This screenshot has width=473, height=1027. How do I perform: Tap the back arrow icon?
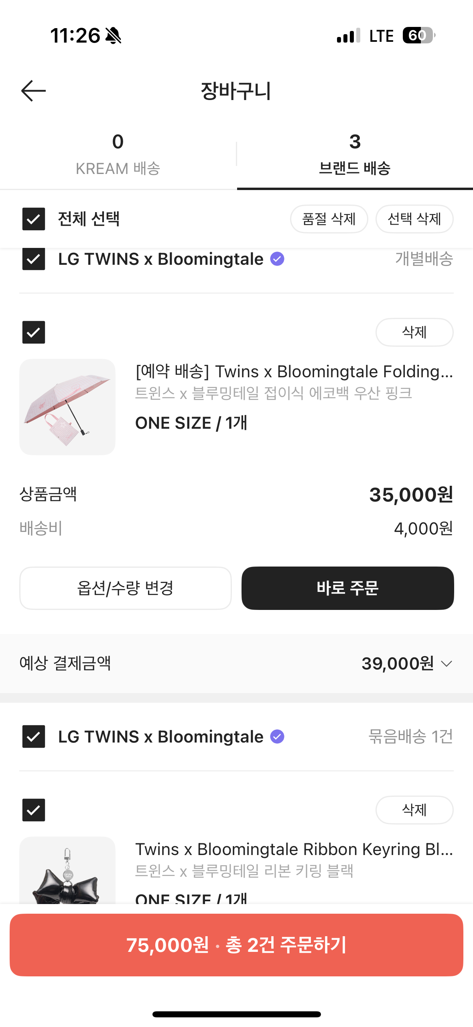click(33, 91)
